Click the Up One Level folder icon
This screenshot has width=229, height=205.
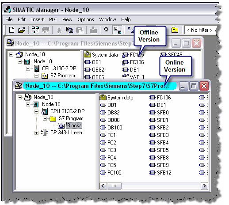[175, 30]
